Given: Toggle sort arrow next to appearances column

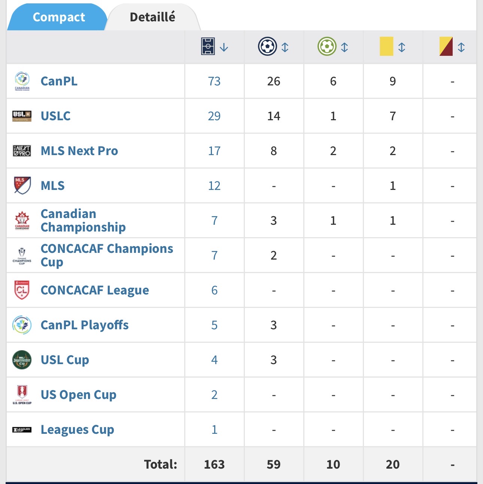Looking at the screenshot, I should click(224, 47).
